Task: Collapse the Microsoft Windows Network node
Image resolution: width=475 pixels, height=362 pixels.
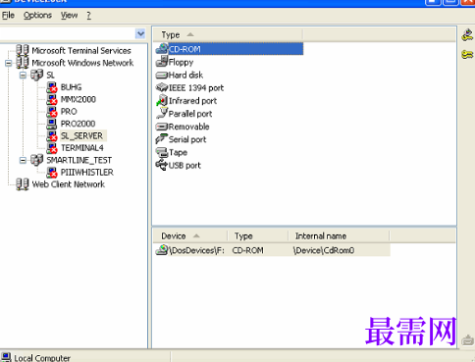Action: [9, 63]
